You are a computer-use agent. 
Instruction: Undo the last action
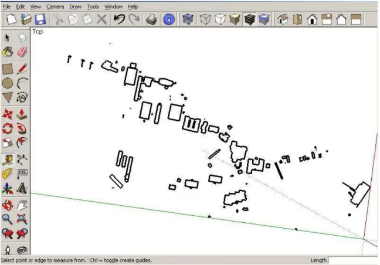119,19
